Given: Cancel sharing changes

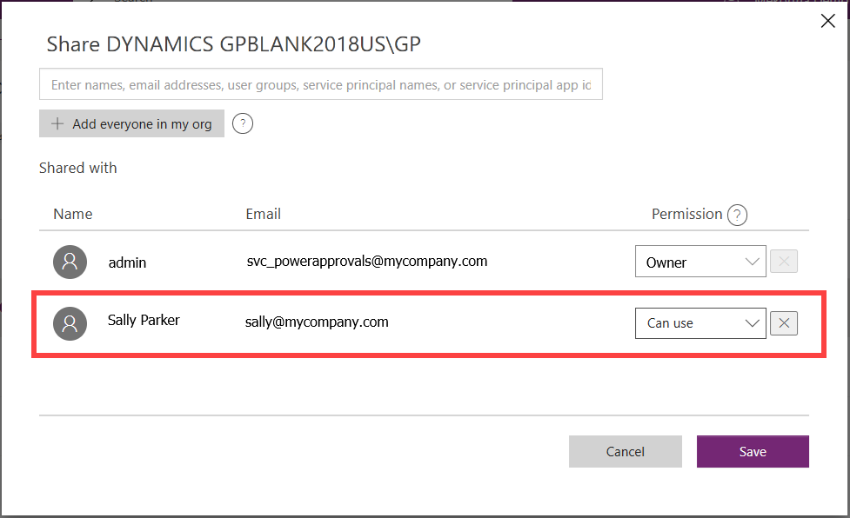Looking at the screenshot, I should 625,451.
